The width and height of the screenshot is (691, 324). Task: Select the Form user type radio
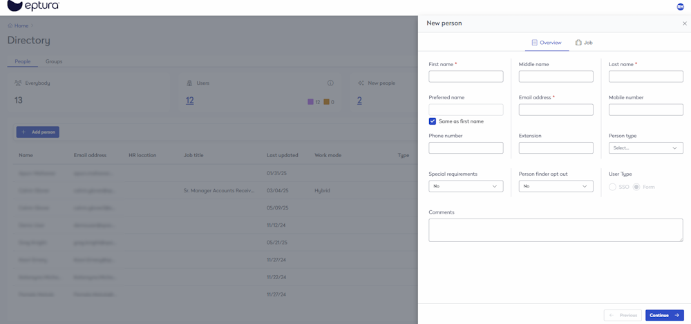coord(636,187)
